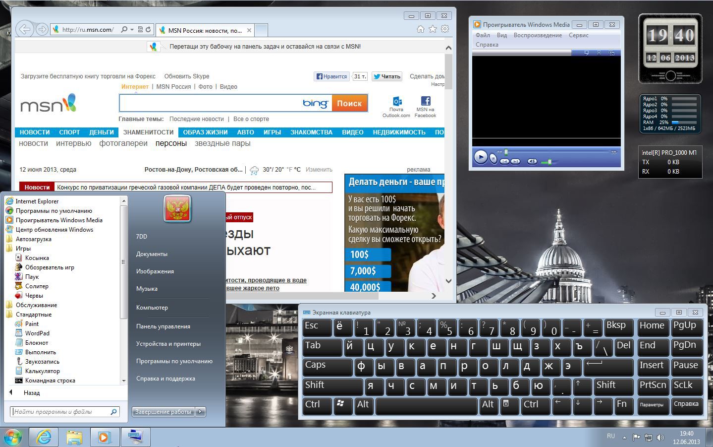The width and height of the screenshot is (713, 447).
Task: Click the orange Поиск button
Action: (x=349, y=103)
